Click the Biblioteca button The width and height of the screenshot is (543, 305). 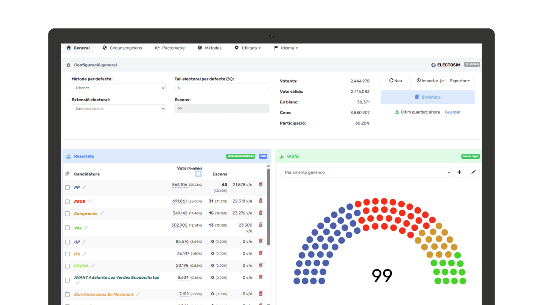[x=428, y=97]
